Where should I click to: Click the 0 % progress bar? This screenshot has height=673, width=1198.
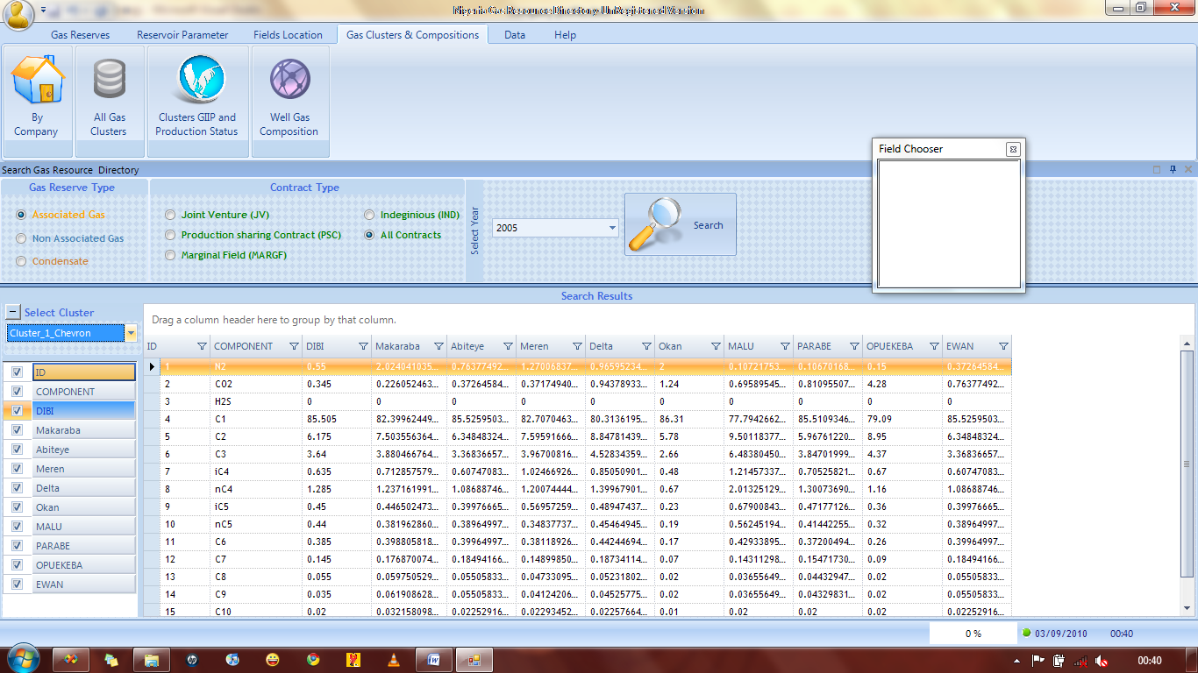tap(973, 633)
